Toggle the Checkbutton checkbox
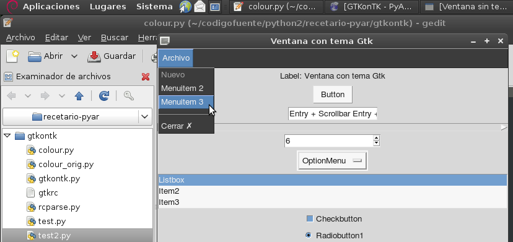 click(310, 218)
